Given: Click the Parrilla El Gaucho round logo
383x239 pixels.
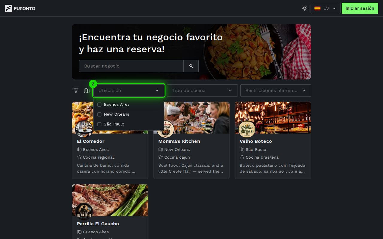Looking at the screenshot, I should coord(84,212).
